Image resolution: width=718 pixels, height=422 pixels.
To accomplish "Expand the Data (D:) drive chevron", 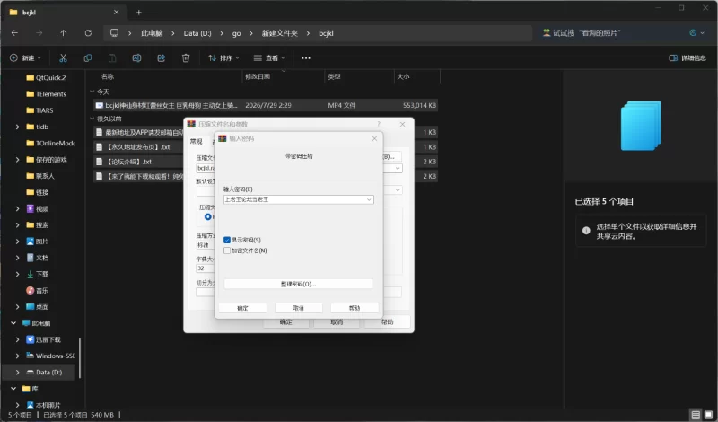I will (17, 372).
